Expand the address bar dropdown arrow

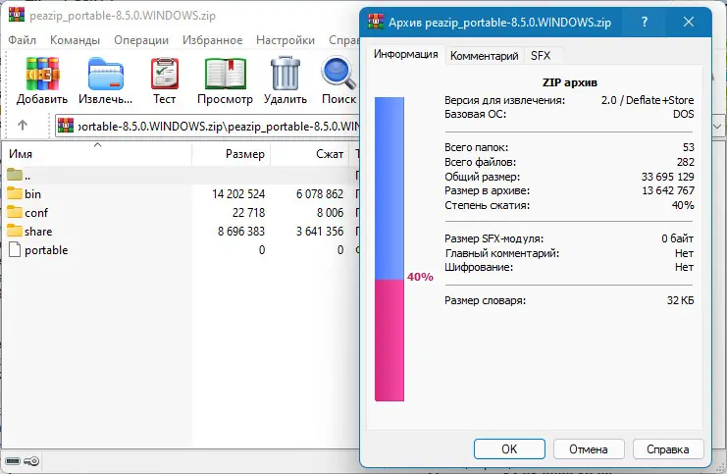click(718, 126)
